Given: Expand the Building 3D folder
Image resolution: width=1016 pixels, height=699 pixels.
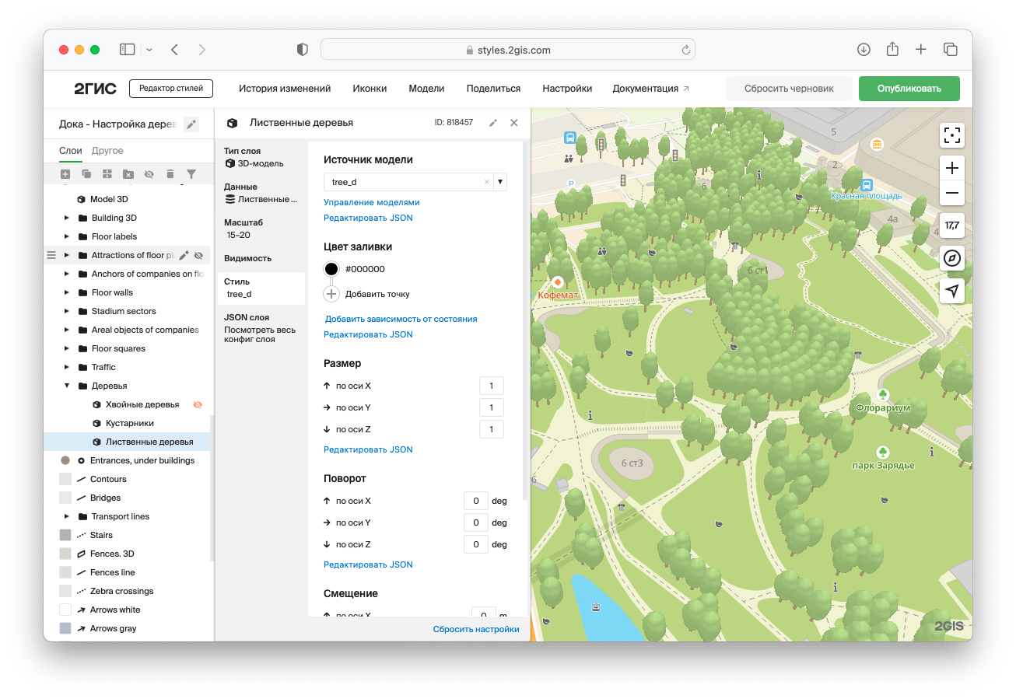Looking at the screenshot, I should [67, 218].
